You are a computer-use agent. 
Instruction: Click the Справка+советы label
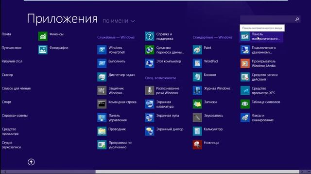click(15, 116)
